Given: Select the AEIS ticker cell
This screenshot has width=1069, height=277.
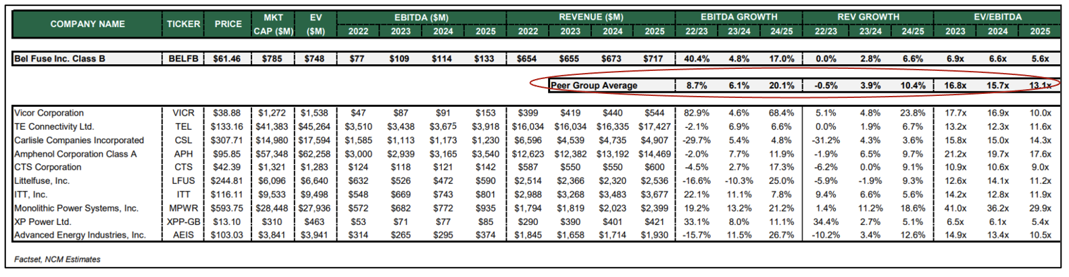Looking at the screenshot, I should click(x=184, y=235).
